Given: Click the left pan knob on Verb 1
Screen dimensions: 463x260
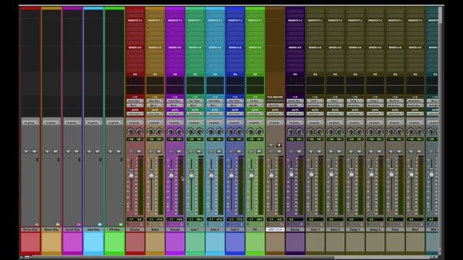Looking at the screenshot, I should [311, 131].
